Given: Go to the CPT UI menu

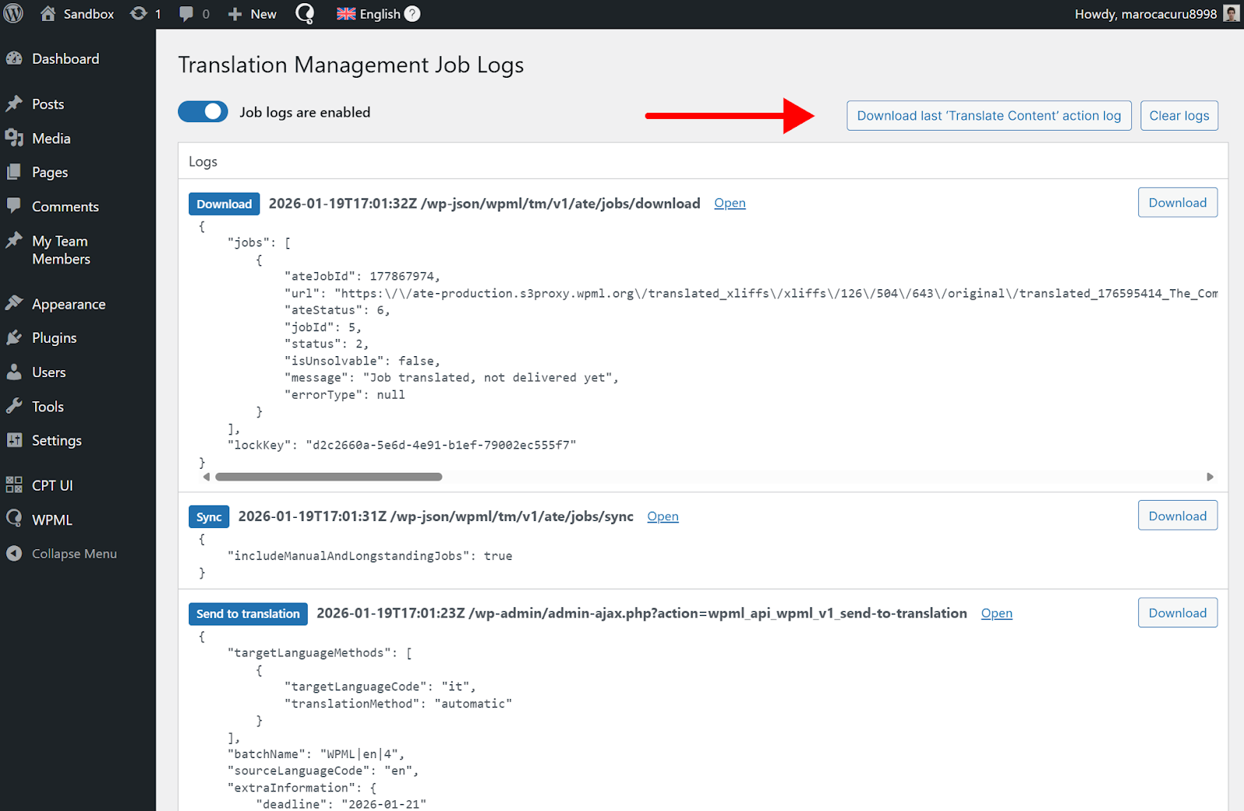Looking at the screenshot, I should coord(52,485).
